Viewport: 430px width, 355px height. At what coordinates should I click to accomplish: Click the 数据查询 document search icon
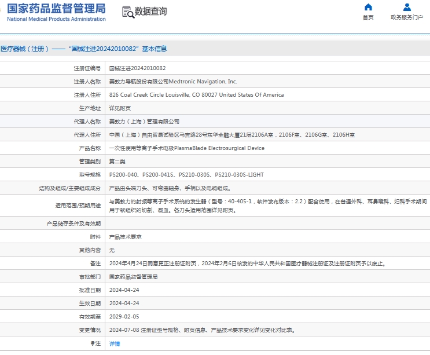[x=127, y=12]
